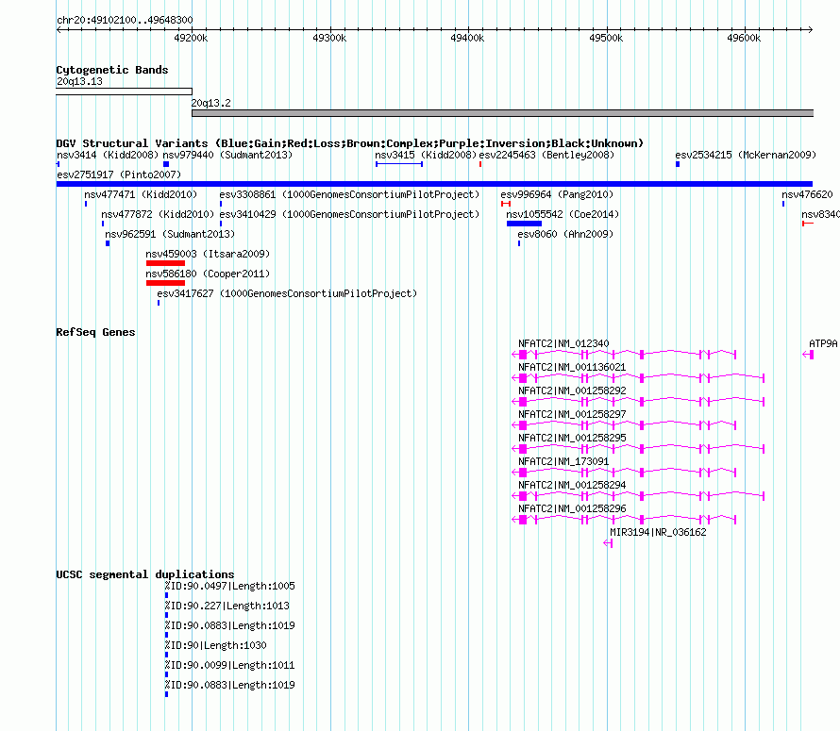Open loss variant nsv459003 (Itsara2009)
This screenshot has height=731, width=840.
pos(208,254)
